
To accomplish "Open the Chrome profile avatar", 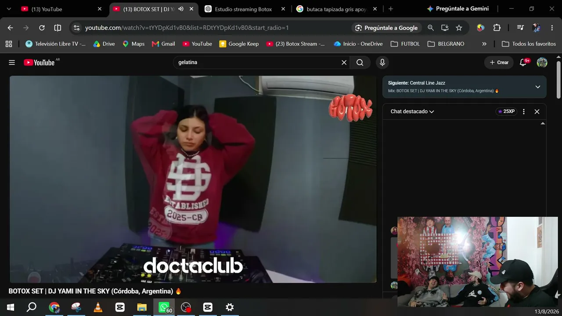I will point(536,28).
